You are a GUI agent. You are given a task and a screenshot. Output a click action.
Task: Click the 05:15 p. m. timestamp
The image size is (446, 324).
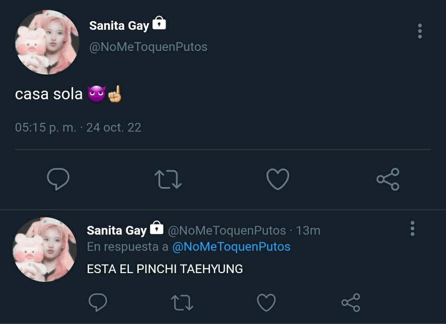(45, 127)
